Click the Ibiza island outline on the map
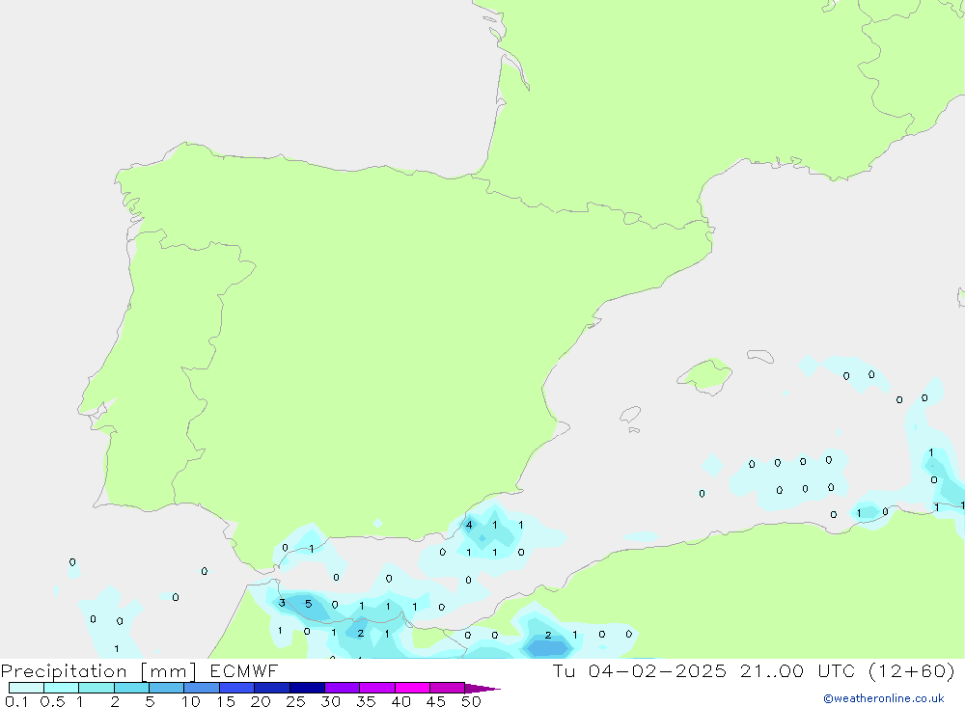Image resolution: width=965 pixels, height=707 pixels. point(630,415)
